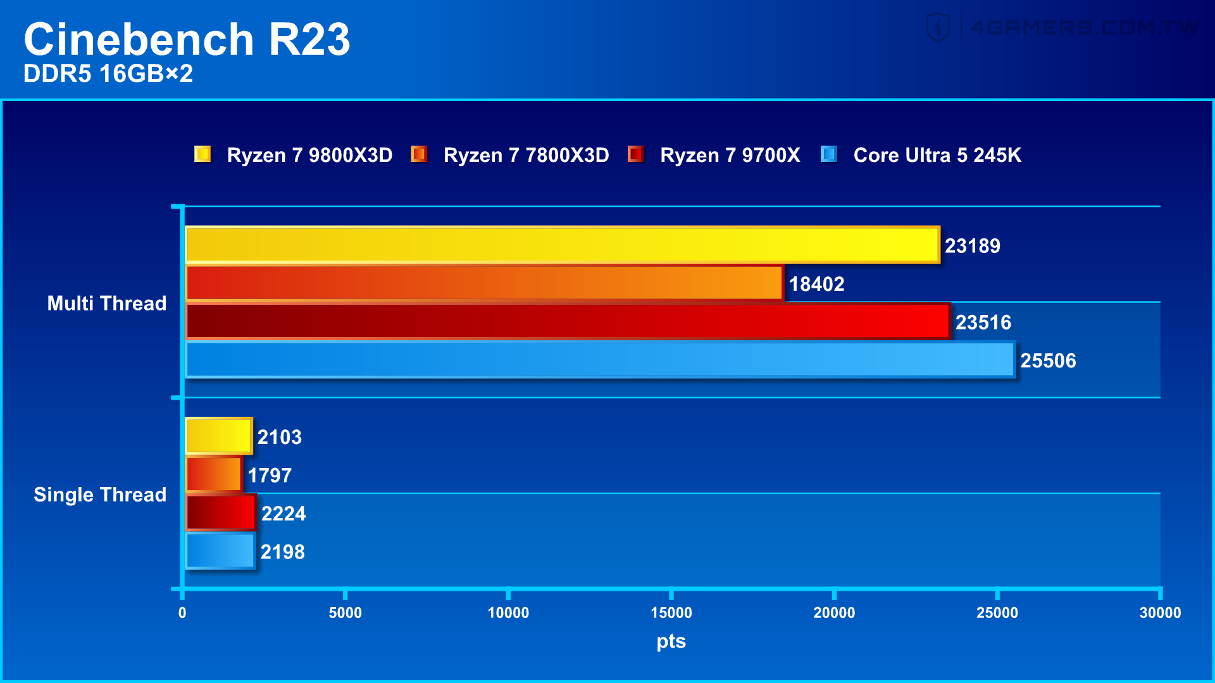Select the Core Ultra 5 245K legend label
Screen dimensions: 1215x683
tap(937, 155)
